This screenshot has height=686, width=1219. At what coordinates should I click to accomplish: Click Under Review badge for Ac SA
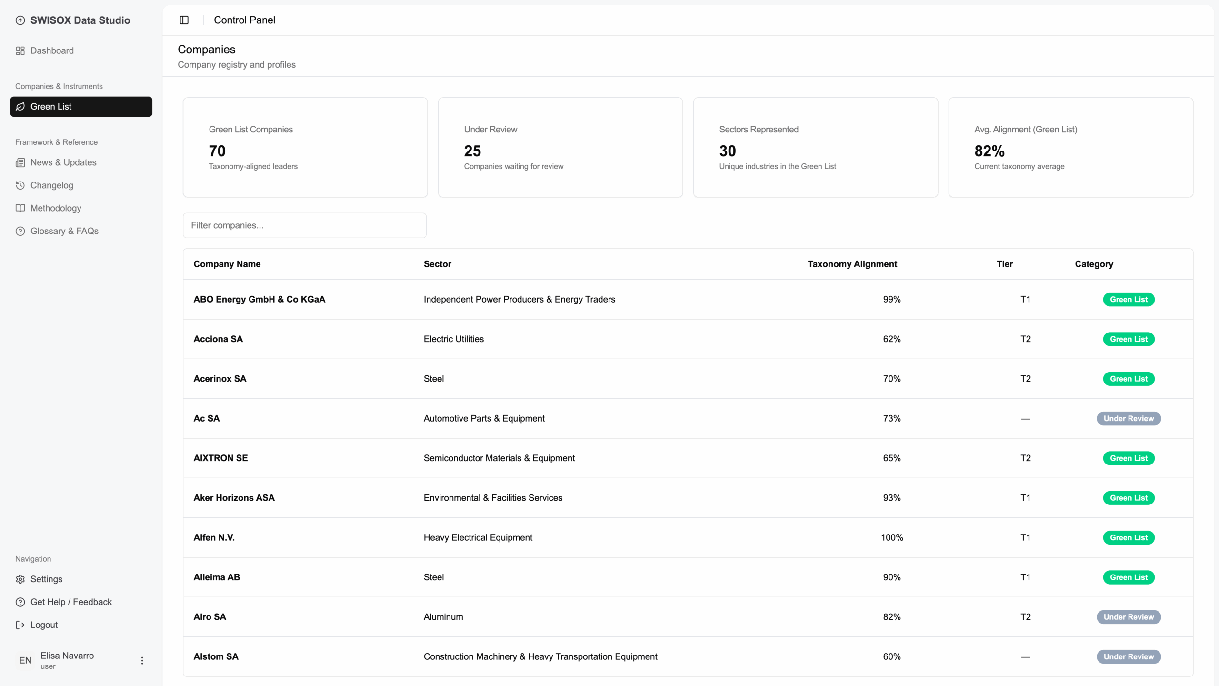[1129, 418]
